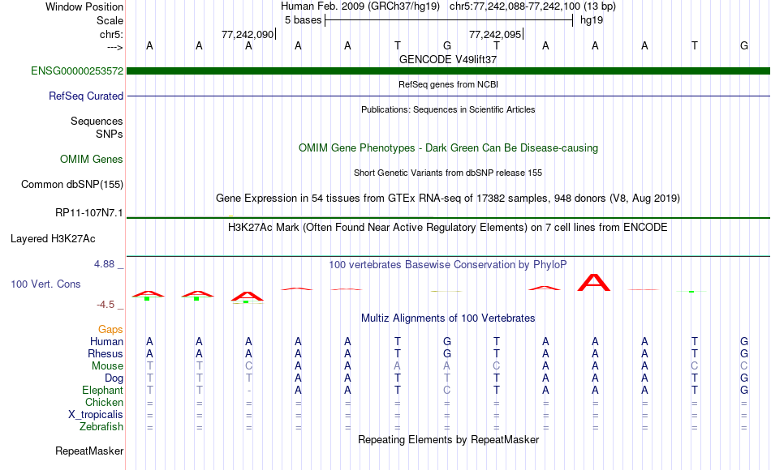Click the SNPs track label
The image size is (771, 470).
coord(110,134)
